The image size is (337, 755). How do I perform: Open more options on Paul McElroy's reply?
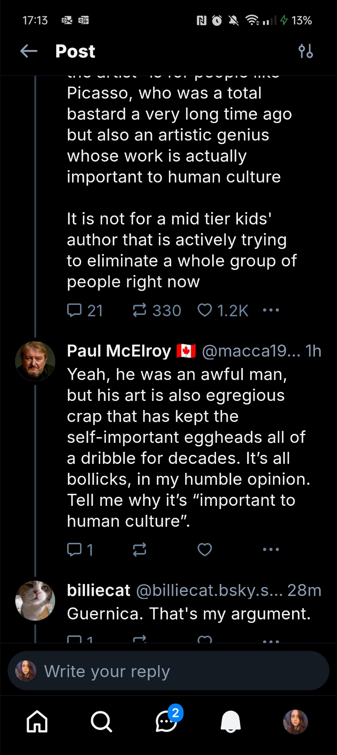coord(271,550)
